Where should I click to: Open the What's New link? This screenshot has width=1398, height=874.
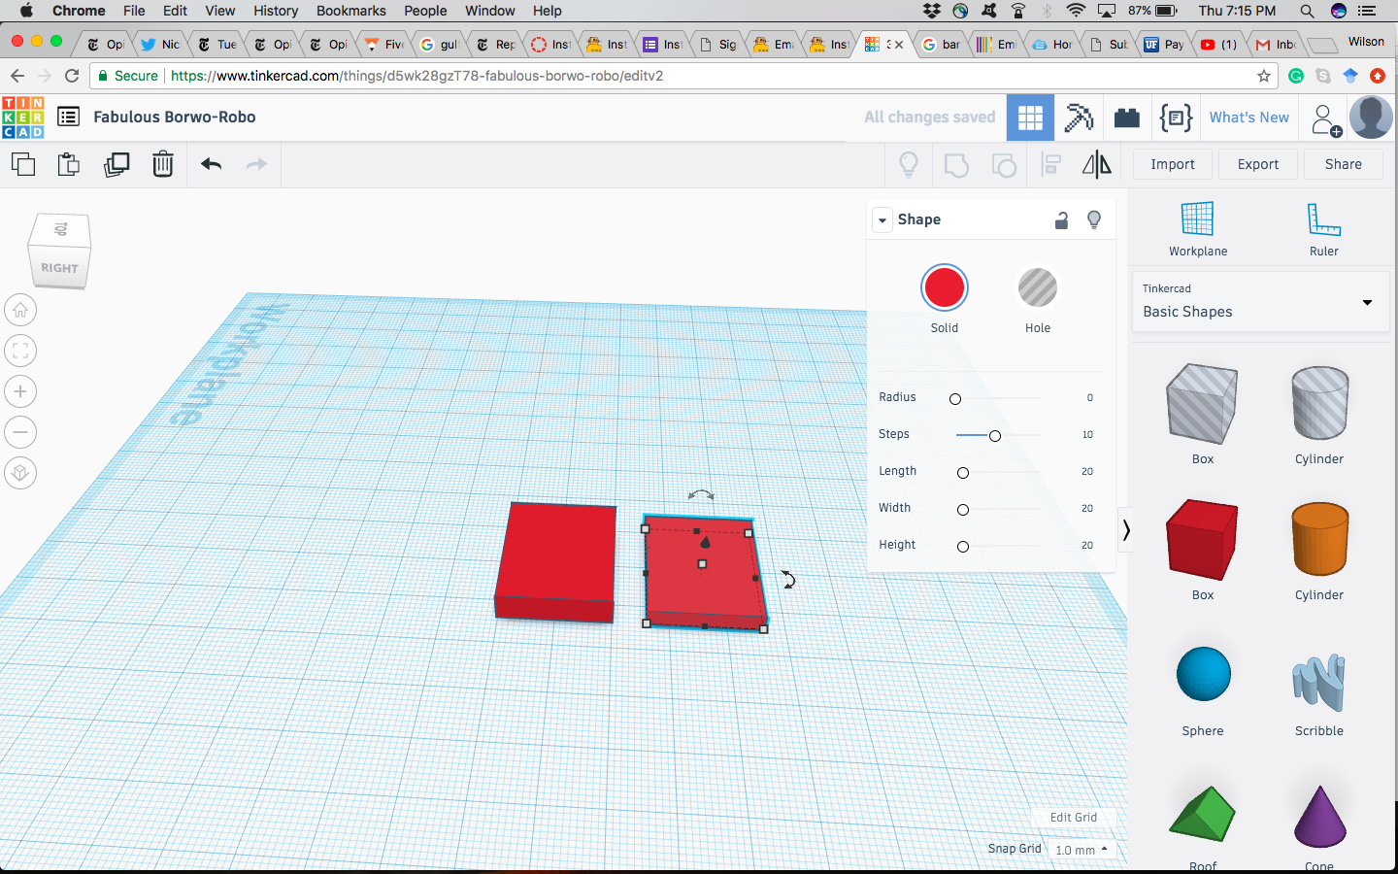click(x=1249, y=118)
